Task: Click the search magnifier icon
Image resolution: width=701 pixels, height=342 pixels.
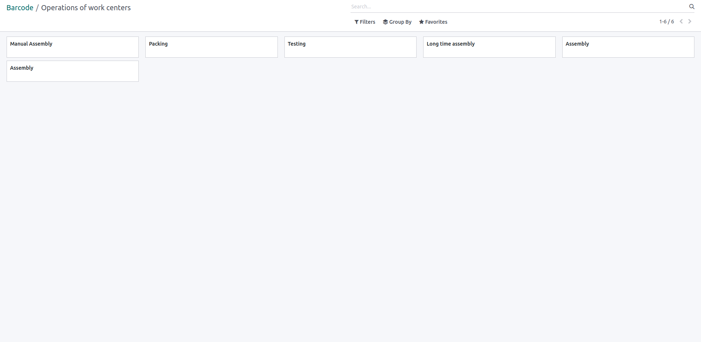Action: [x=692, y=7]
